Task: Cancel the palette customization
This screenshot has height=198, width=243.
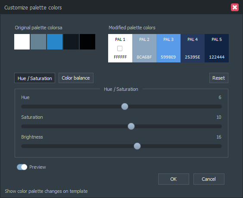Action: pyautogui.click(x=209, y=179)
